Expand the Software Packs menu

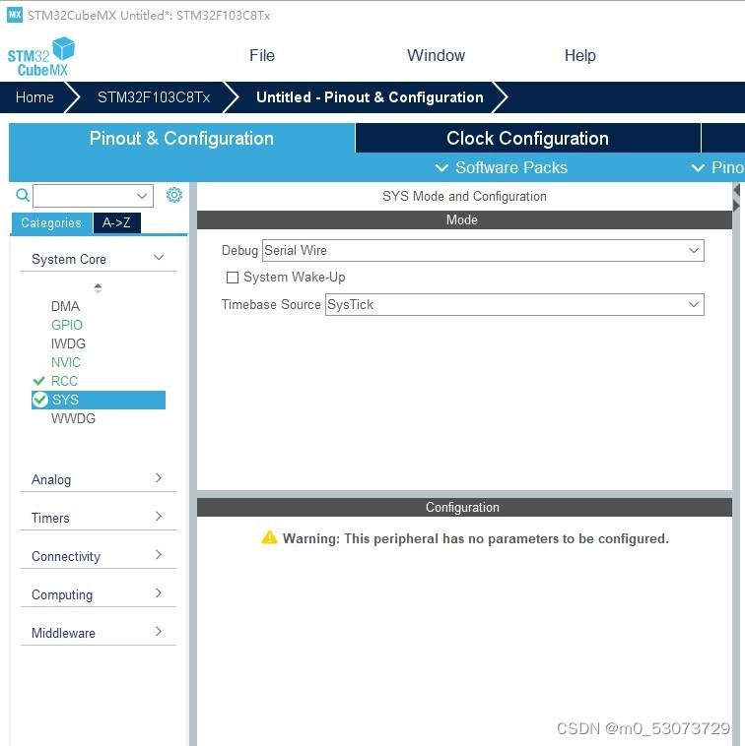(x=502, y=167)
